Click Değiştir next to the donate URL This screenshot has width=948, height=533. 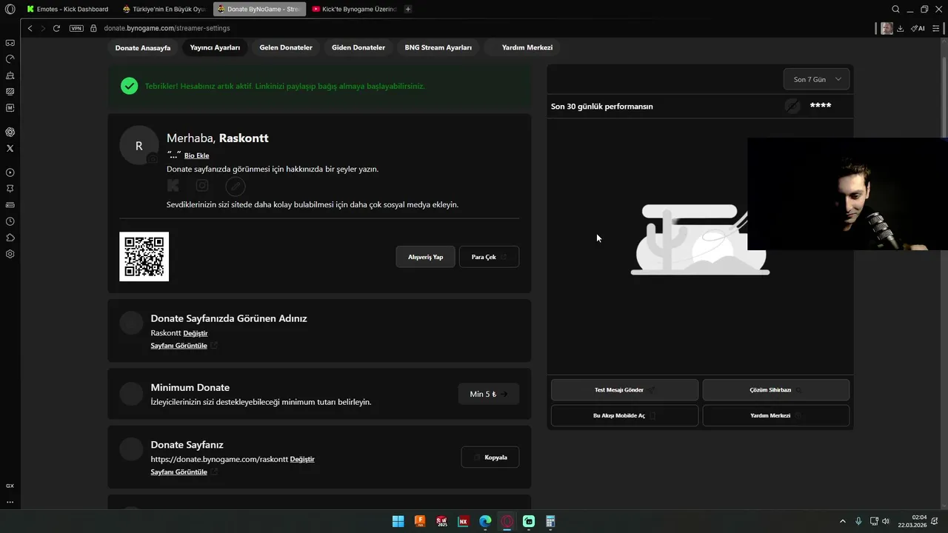302,459
